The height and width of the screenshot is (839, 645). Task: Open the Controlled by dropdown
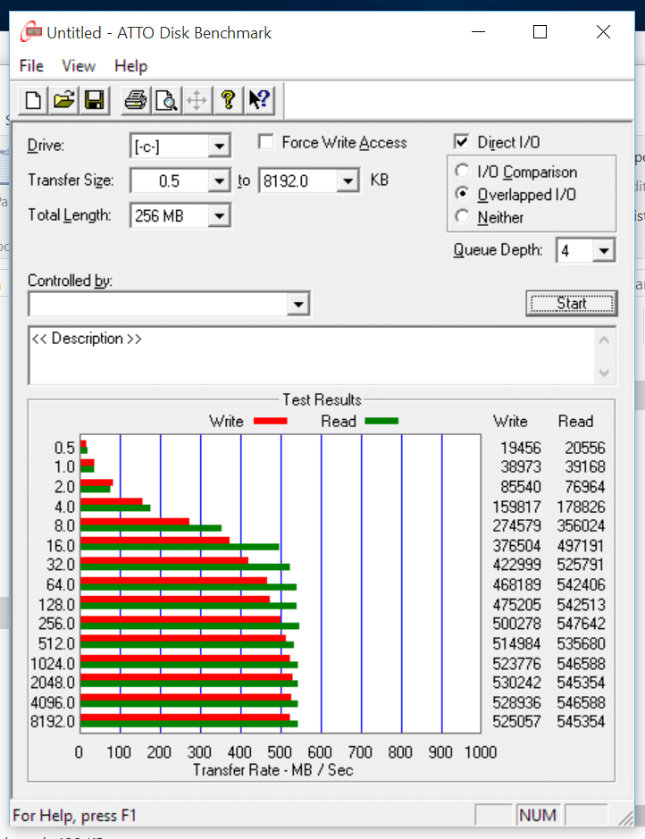tap(298, 306)
